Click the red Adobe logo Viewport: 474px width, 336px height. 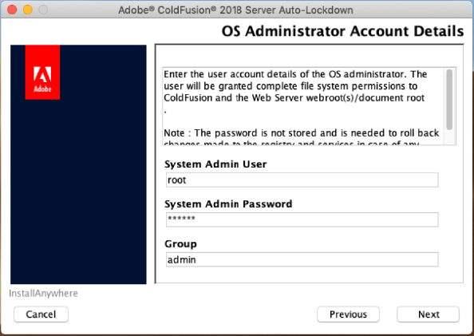(42, 73)
